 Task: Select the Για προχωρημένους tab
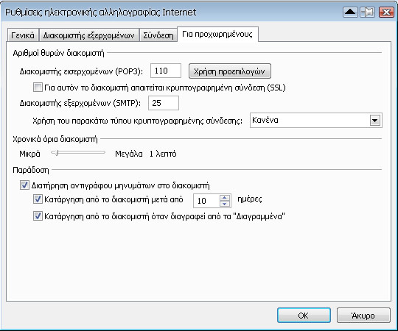(217, 34)
